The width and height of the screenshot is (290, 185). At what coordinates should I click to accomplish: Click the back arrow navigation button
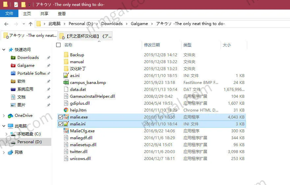pos(6,24)
